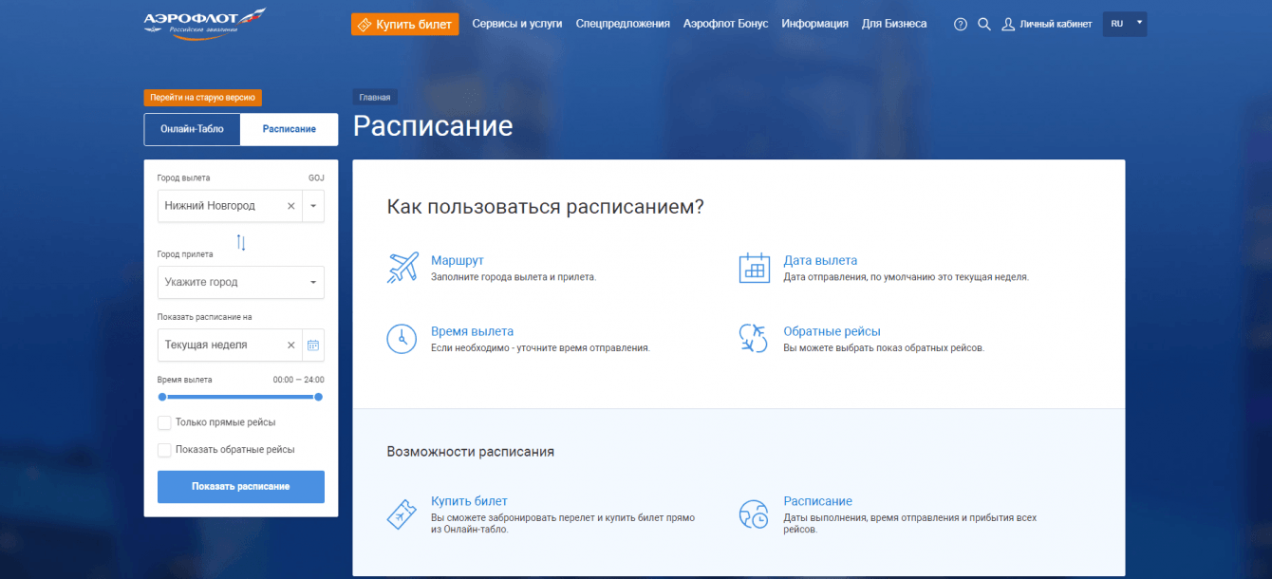
Task: Open Для Бизнеса menu
Action: [x=894, y=24]
